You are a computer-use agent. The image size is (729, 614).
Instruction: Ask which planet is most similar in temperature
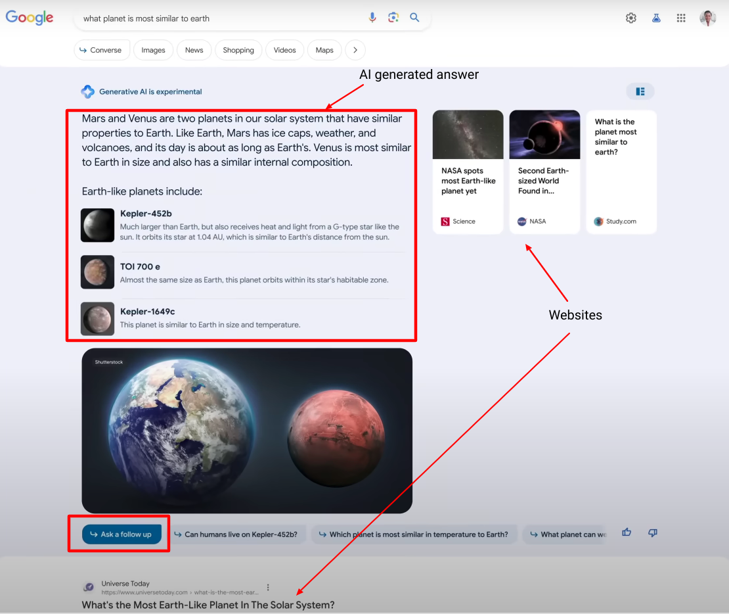pos(413,534)
